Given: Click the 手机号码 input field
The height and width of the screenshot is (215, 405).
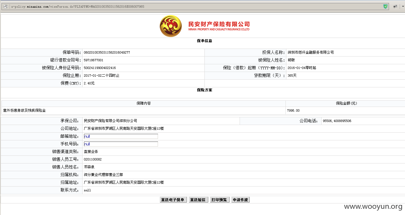Looking at the screenshot, I should [x=121, y=144].
